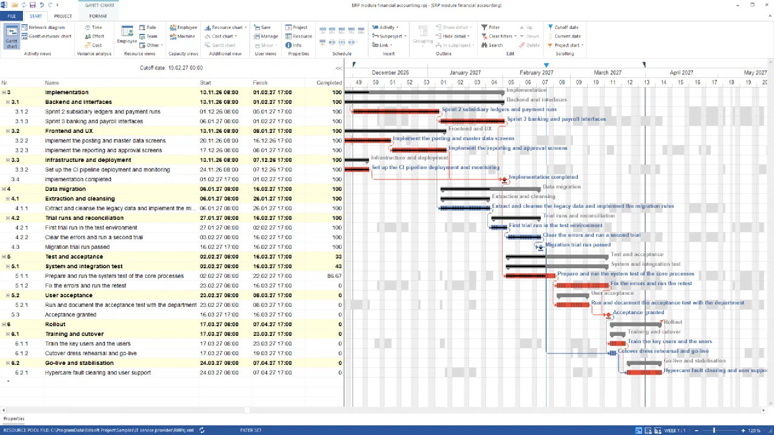Save the current user view
Screen dimensions: 774x435
(x=262, y=27)
